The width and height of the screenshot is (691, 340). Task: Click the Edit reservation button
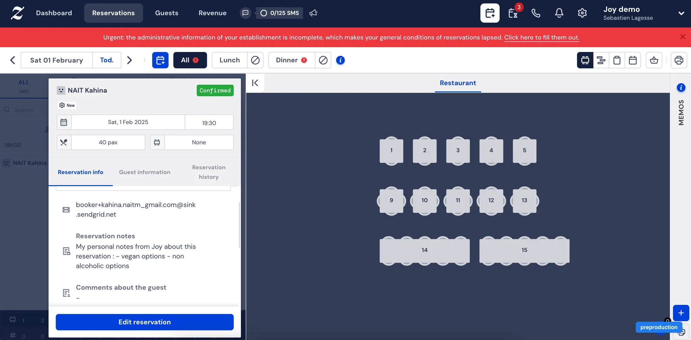[144, 322]
